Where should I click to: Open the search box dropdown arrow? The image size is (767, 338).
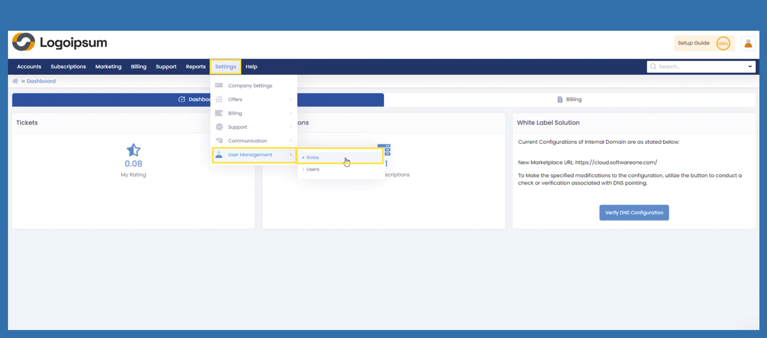tap(750, 67)
